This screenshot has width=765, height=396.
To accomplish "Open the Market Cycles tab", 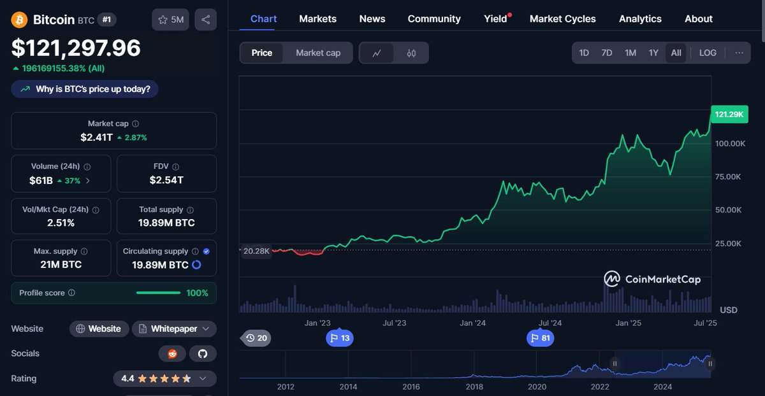I will (x=563, y=19).
